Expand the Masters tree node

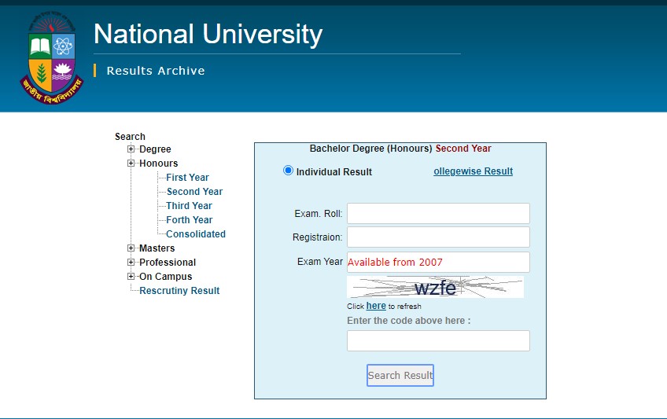point(131,248)
